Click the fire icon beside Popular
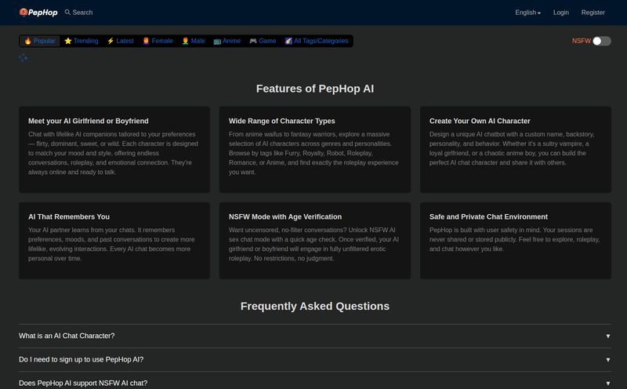The width and height of the screenshot is (627, 389). (28, 41)
